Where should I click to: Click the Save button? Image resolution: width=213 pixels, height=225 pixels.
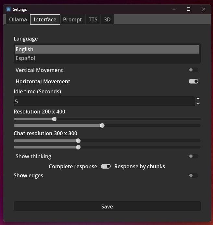pos(107,207)
